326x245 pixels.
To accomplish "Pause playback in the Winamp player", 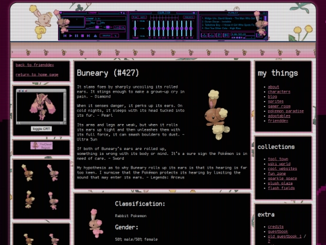I will 77,36.
